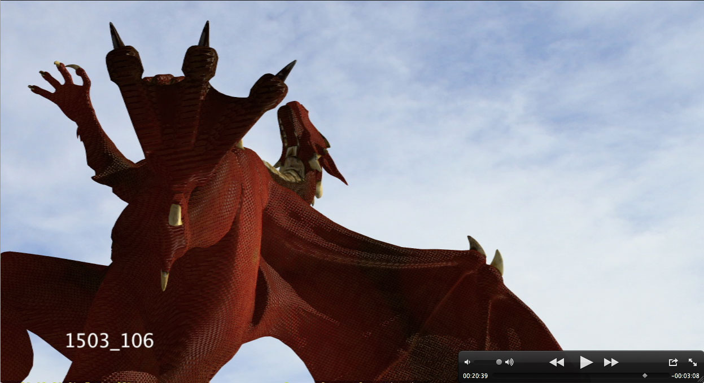
Task: Enter full screen with the diagonal arrows icon
Action: click(693, 362)
